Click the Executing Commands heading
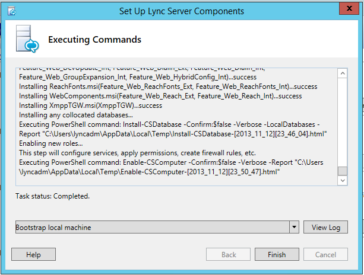 [x=94, y=39]
